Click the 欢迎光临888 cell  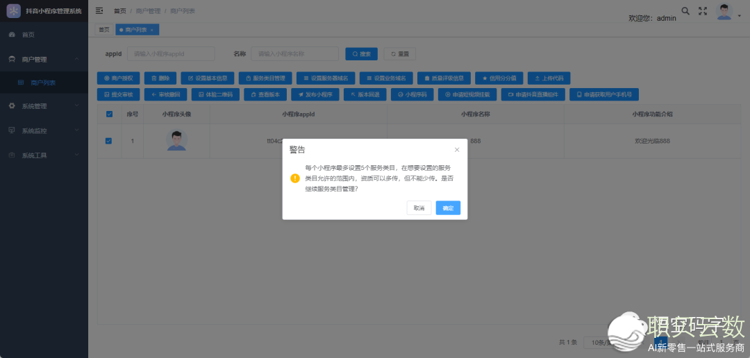tap(652, 141)
